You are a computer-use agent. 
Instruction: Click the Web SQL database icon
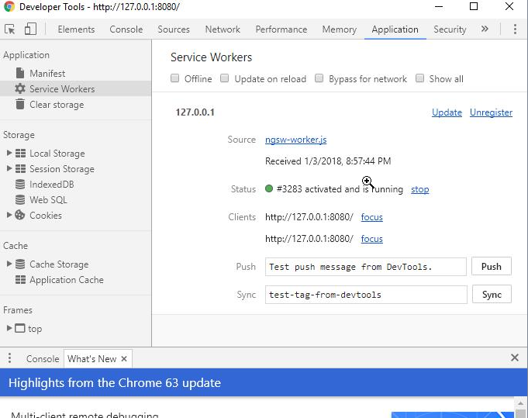tap(20, 200)
